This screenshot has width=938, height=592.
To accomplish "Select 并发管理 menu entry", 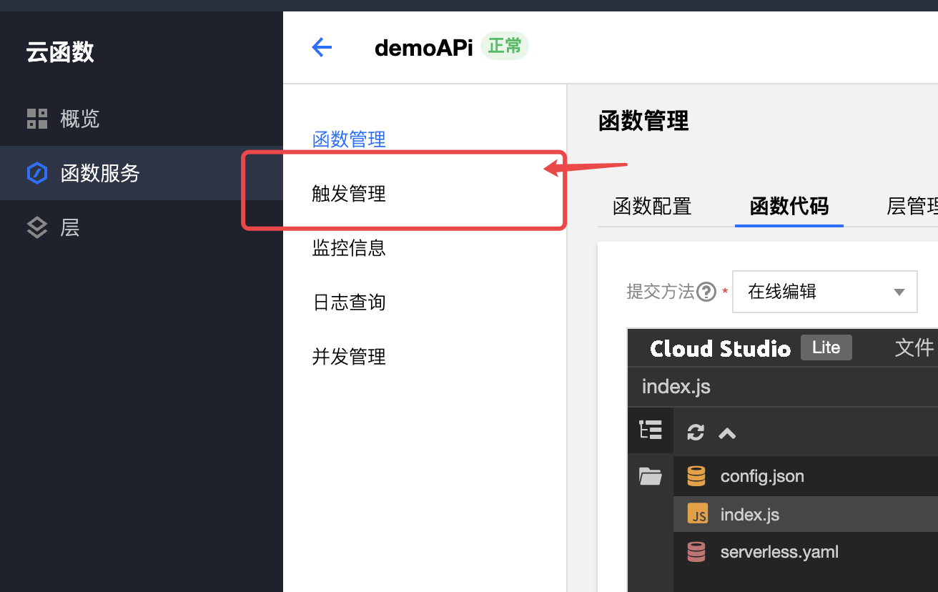I will [x=349, y=357].
